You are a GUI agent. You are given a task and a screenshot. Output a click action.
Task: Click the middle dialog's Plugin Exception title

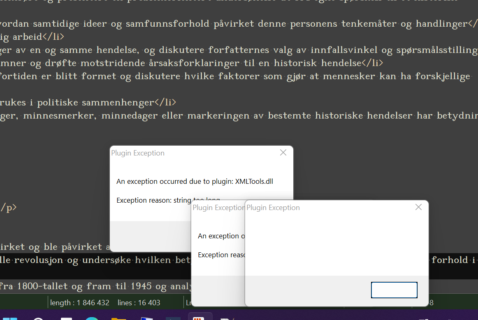point(218,208)
